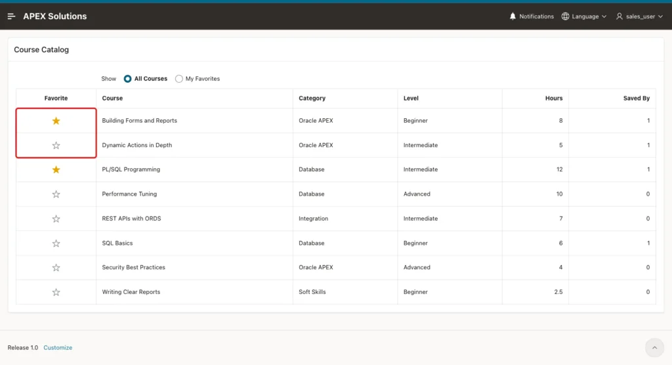
Task: Expand the sales_user dropdown chevron
Action: coord(660,16)
